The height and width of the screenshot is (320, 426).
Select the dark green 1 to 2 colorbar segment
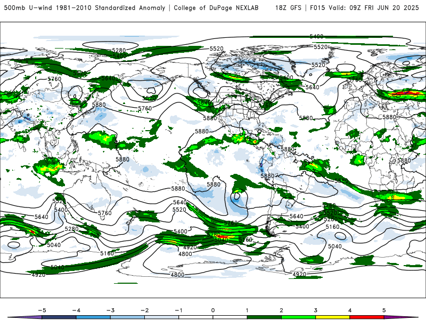click(x=264, y=317)
